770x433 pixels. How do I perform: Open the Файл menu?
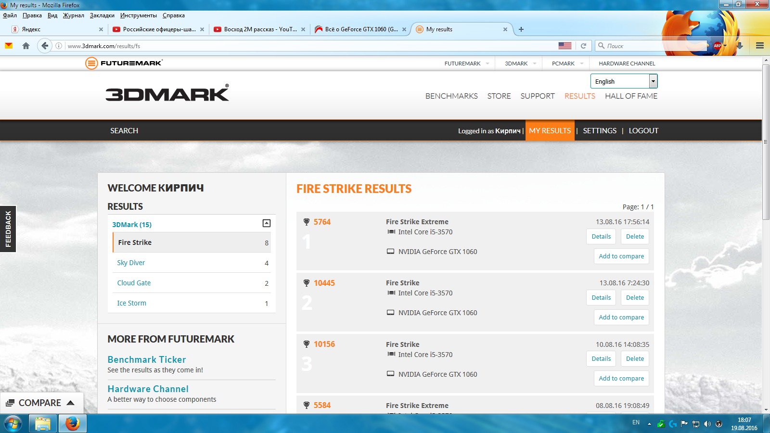pos(10,15)
